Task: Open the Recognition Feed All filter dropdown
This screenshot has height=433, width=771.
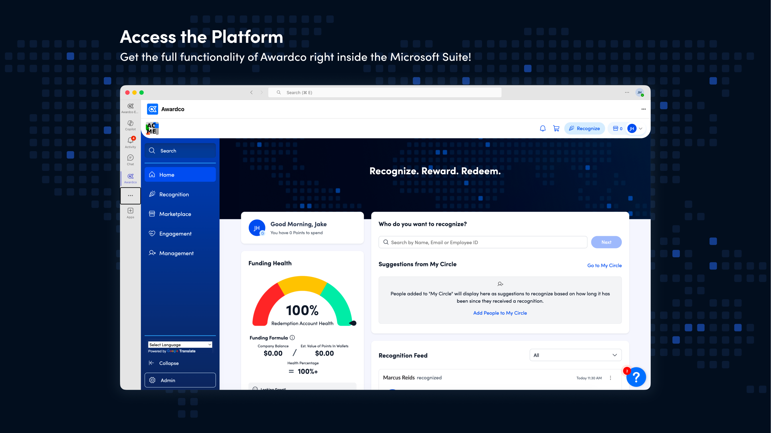Action: [x=575, y=355]
